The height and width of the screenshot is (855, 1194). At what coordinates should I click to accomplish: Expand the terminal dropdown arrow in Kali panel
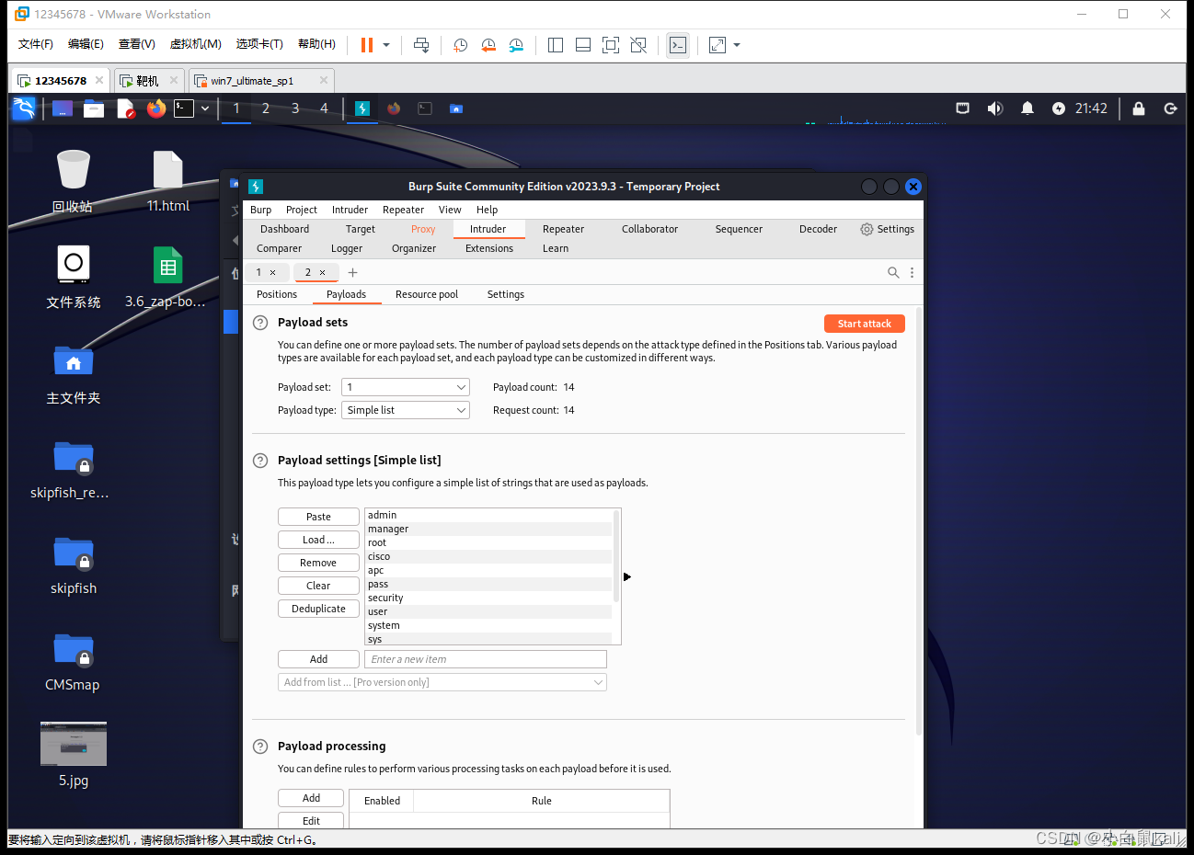(x=205, y=108)
